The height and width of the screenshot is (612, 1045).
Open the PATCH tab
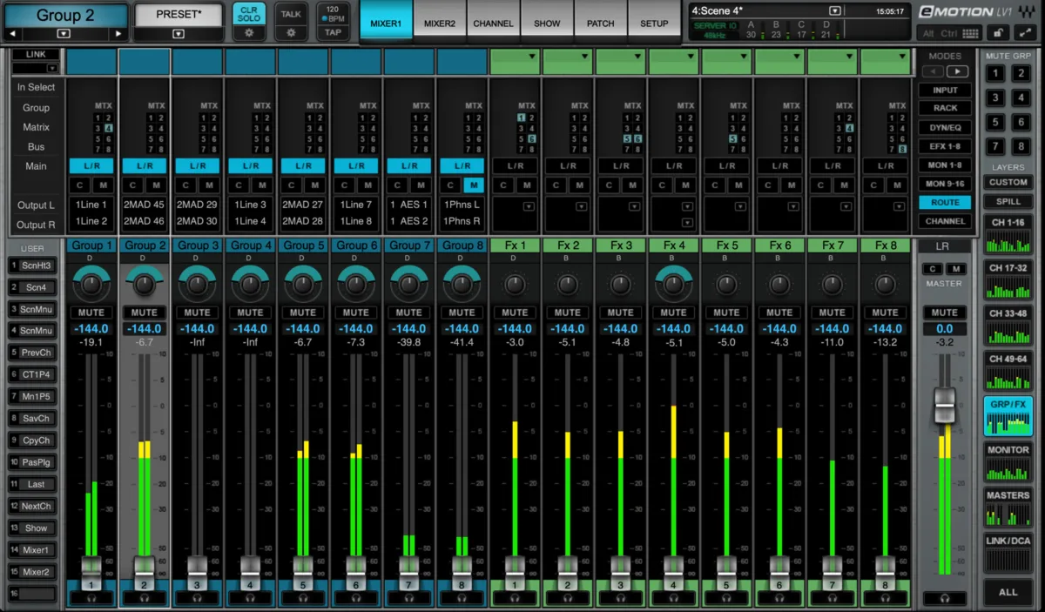click(600, 24)
